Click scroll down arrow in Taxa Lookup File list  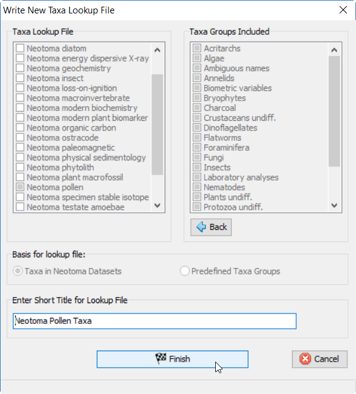[157, 206]
